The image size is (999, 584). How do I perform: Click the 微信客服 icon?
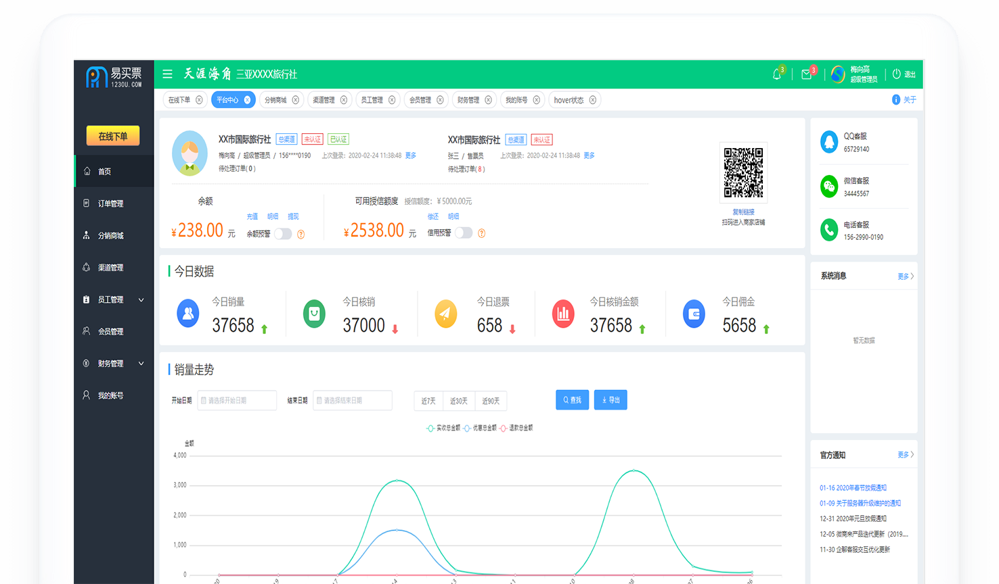[828, 187]
